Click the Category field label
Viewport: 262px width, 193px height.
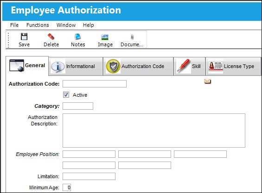[47, 106]
